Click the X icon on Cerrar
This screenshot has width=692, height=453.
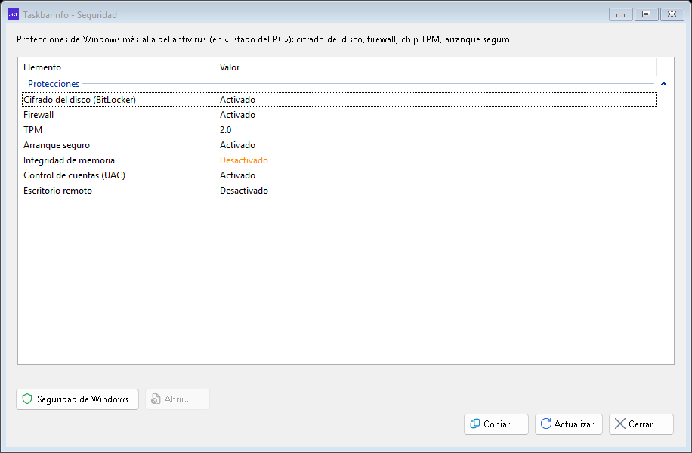point(620,424)
